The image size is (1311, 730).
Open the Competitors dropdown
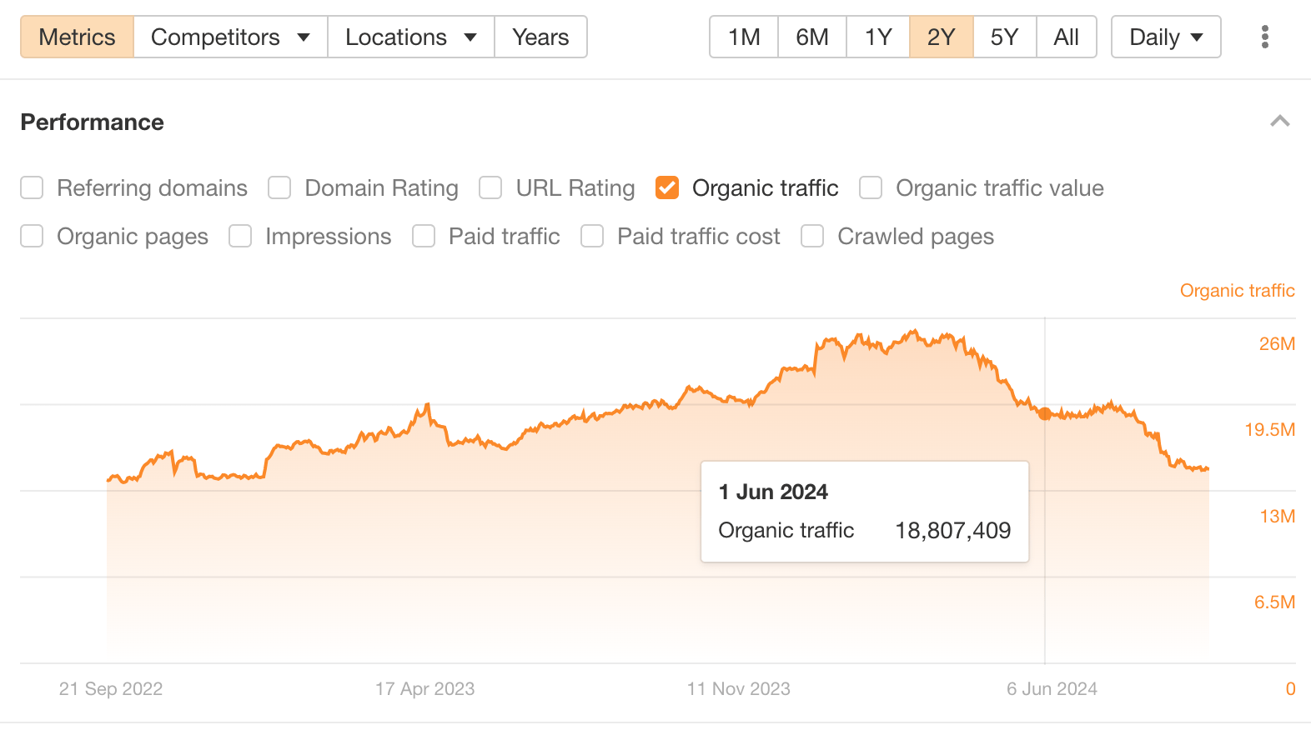pyautogui.click(x=229, y=37)
